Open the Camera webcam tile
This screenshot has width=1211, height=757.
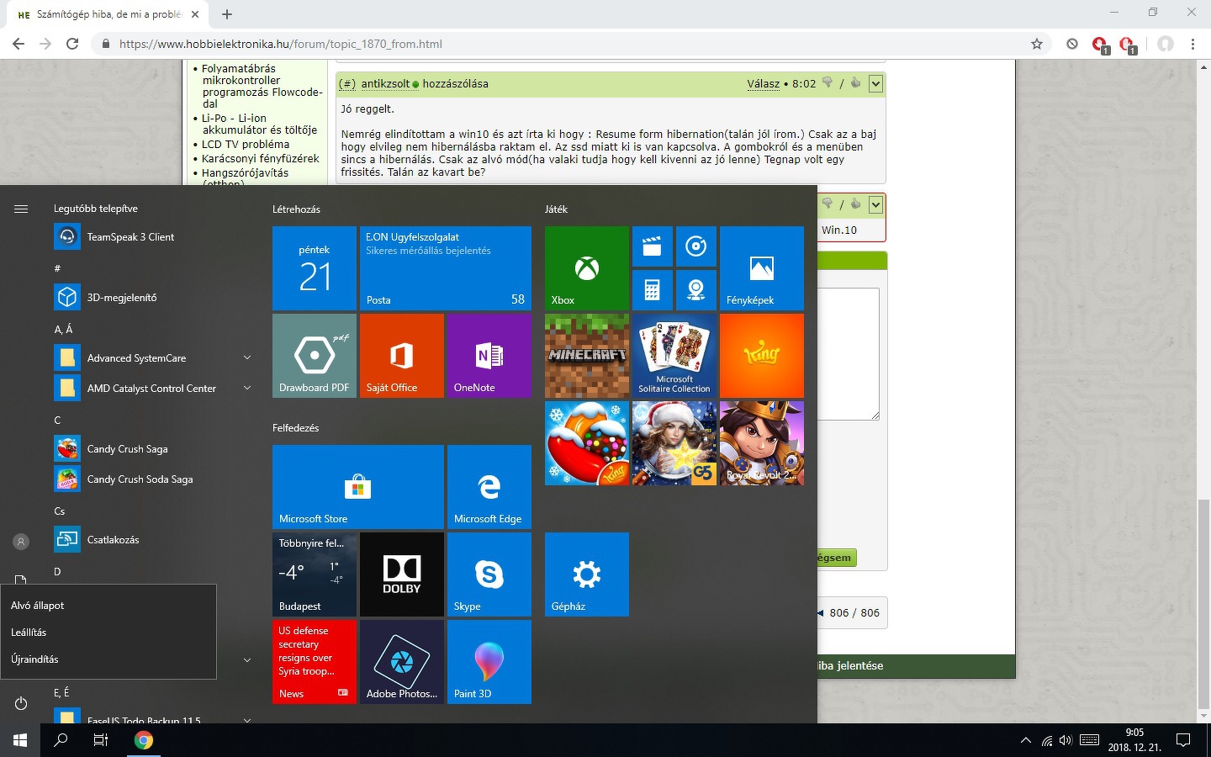tap(695, 290)
